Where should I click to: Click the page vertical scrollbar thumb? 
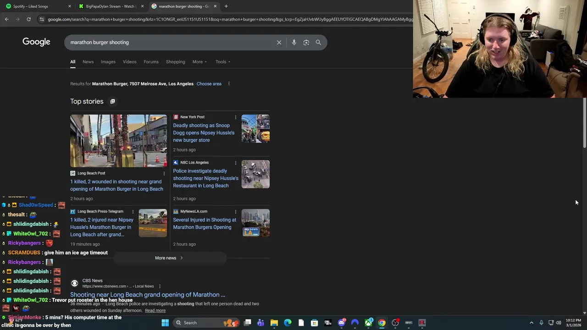[584, 122]
